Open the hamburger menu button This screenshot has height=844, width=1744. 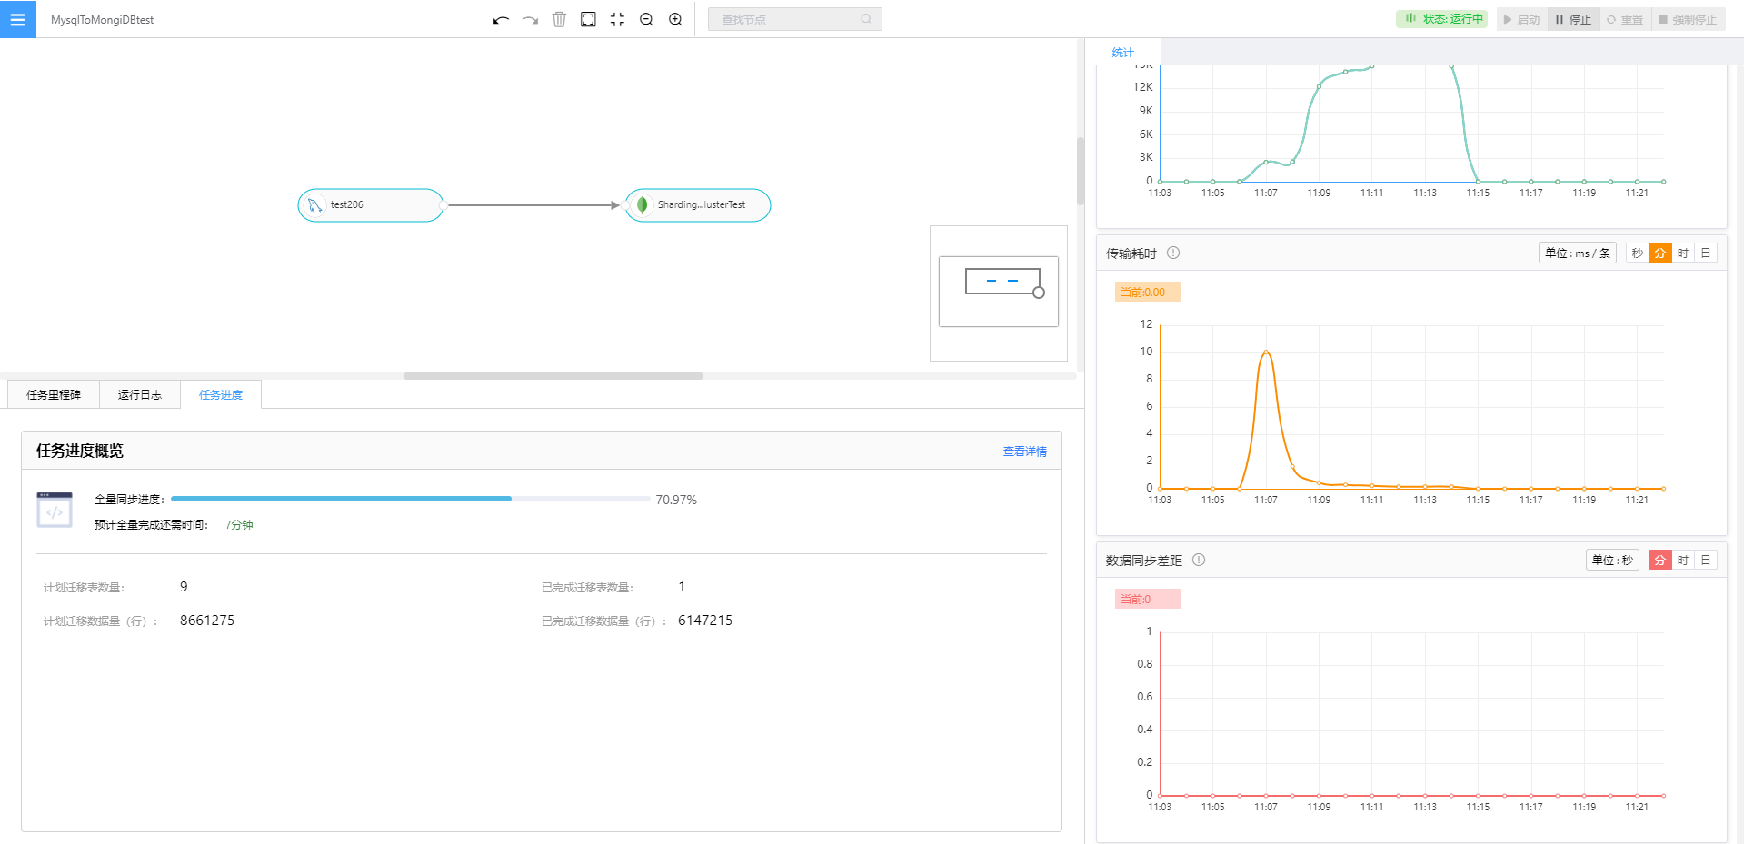point(17,19)
